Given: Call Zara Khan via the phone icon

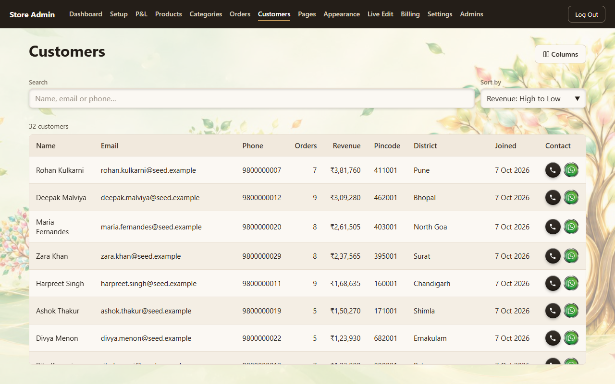Looking at the screenshot, I should click(x=553, y=256).
